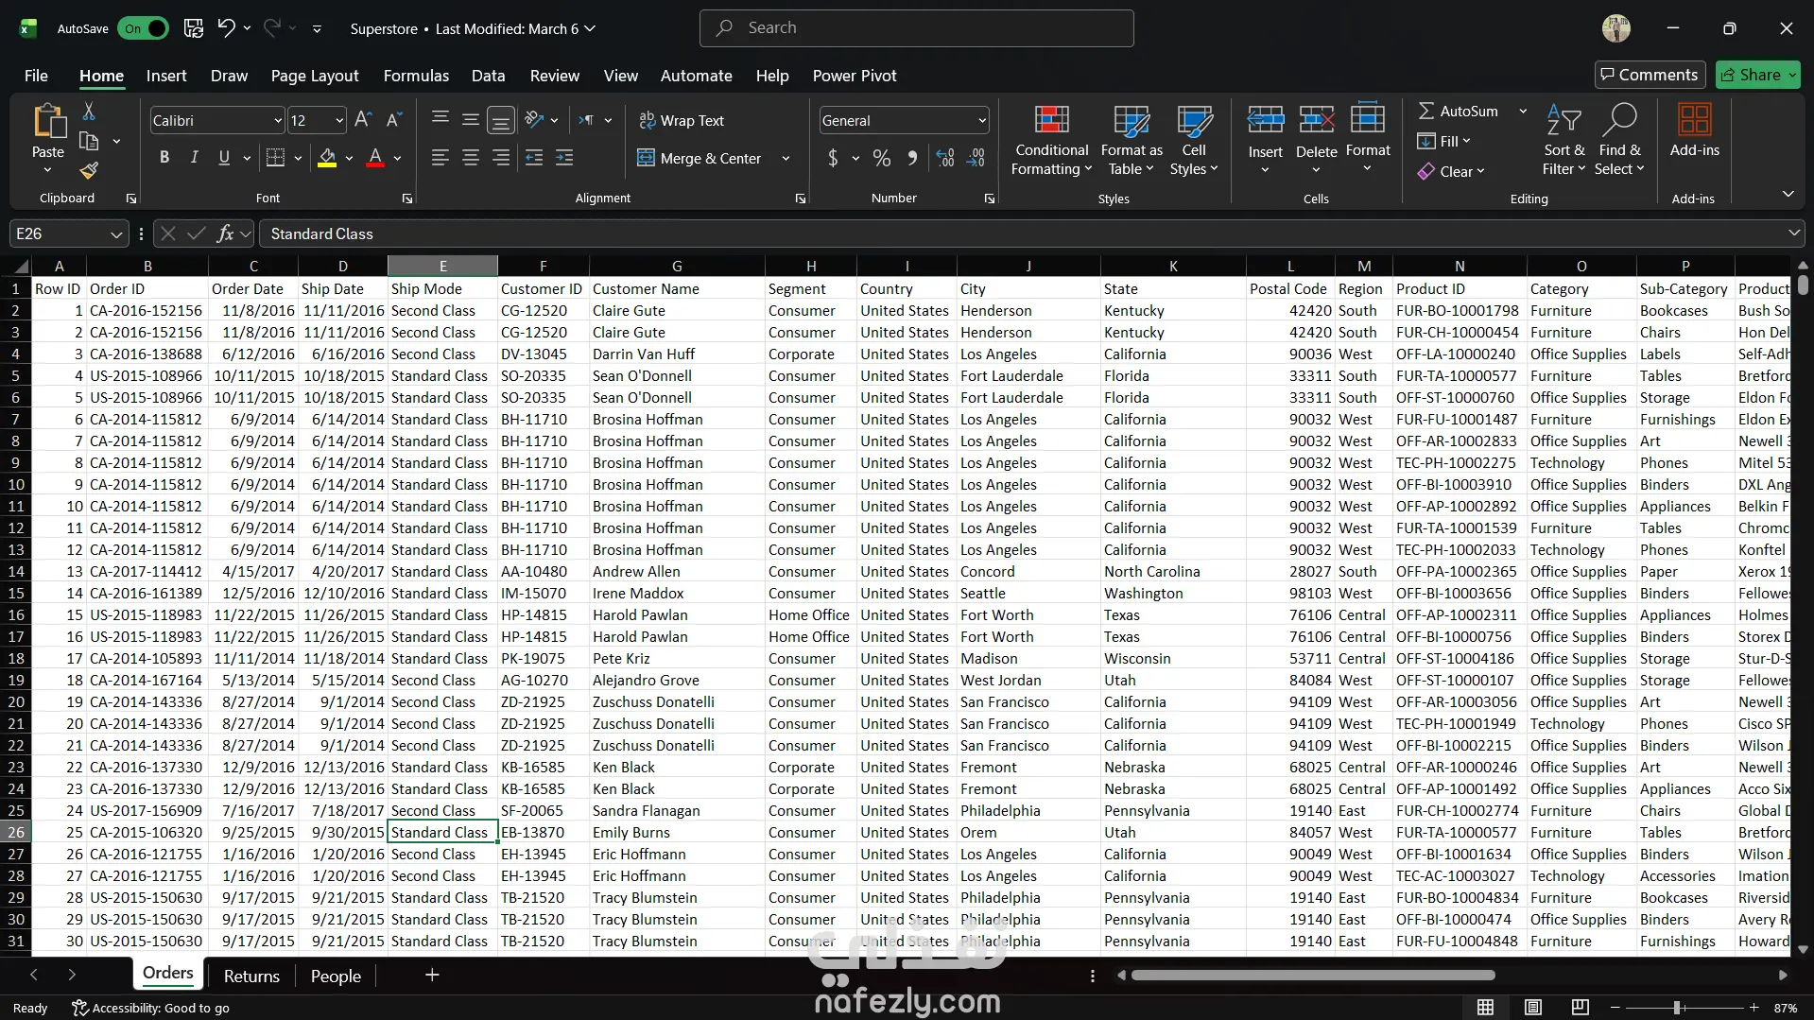Screen dimensions: 1814x1020
Task: Click the Format Painter brush icon
Action: pos(89,171)
